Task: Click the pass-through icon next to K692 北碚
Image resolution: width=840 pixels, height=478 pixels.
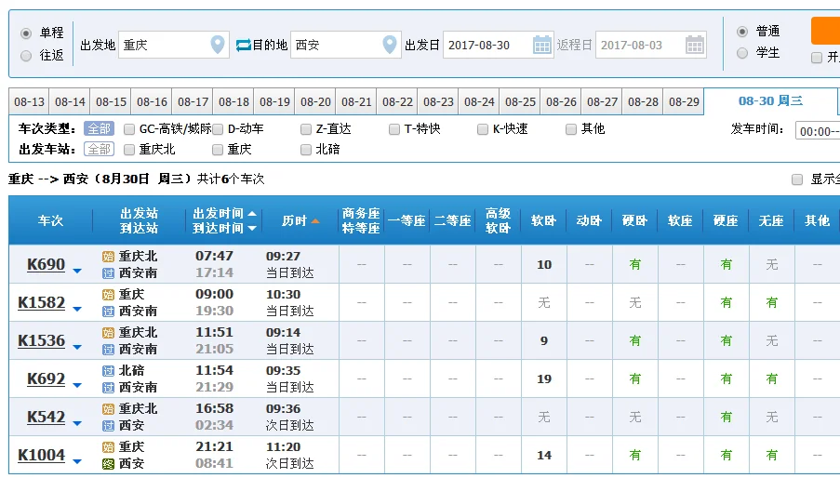Action: pos(108,370)
